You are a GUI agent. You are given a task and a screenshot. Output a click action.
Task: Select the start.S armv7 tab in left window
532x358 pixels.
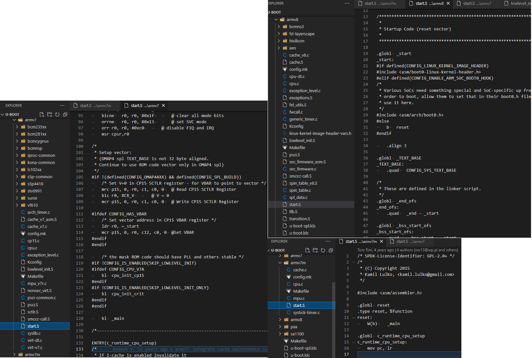pos(144,105)
